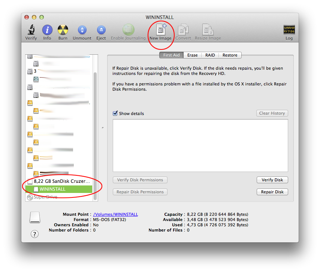
Task: Click Repair Disk Permissions button
Action: [x=140, y=192]
